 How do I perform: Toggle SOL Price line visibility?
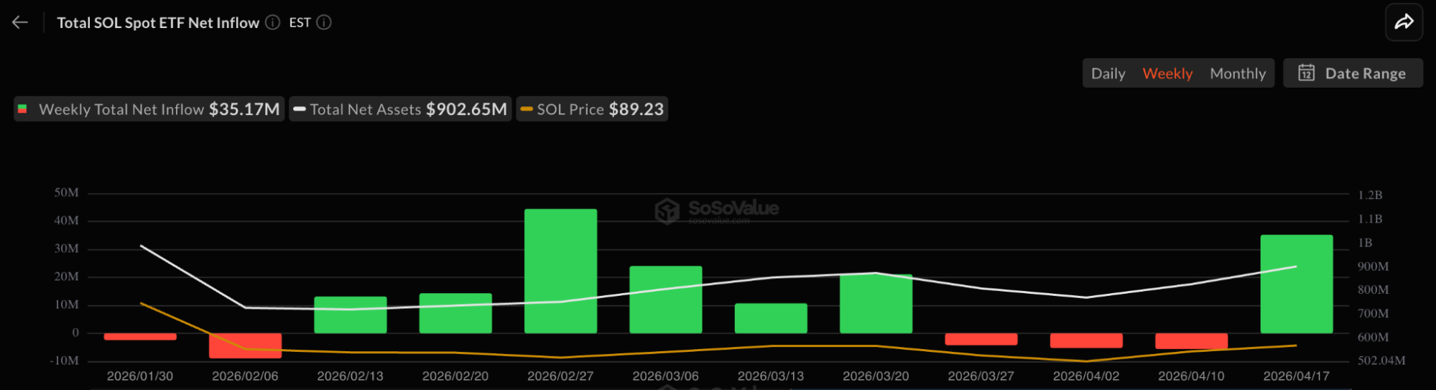pos(592,109)
